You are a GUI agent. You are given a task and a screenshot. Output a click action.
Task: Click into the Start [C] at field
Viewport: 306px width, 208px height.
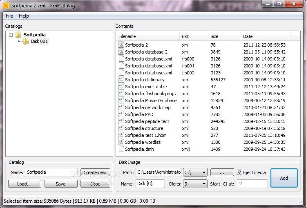pos(252,183)
